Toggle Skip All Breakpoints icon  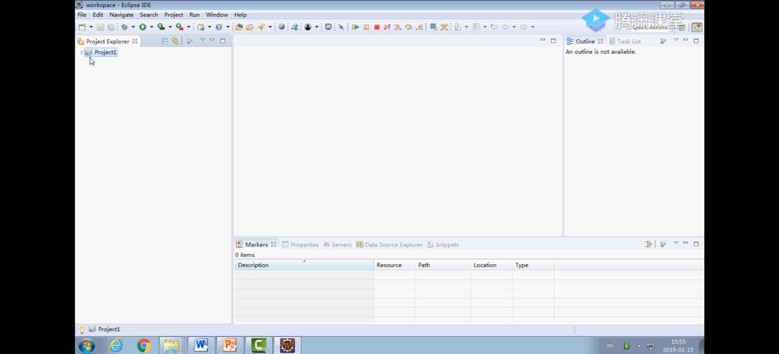tap(341, 27)
